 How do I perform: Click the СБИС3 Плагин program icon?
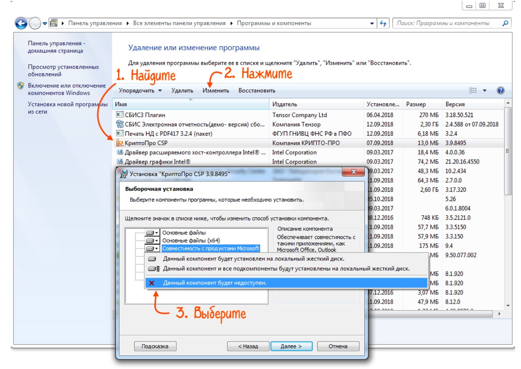[x=120, y=115]
